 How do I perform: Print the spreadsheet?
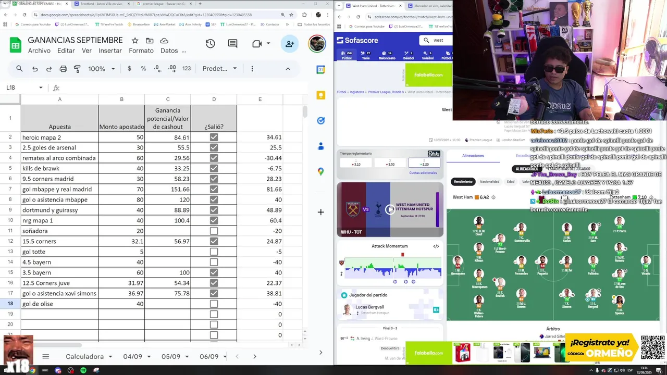point(63,69)
